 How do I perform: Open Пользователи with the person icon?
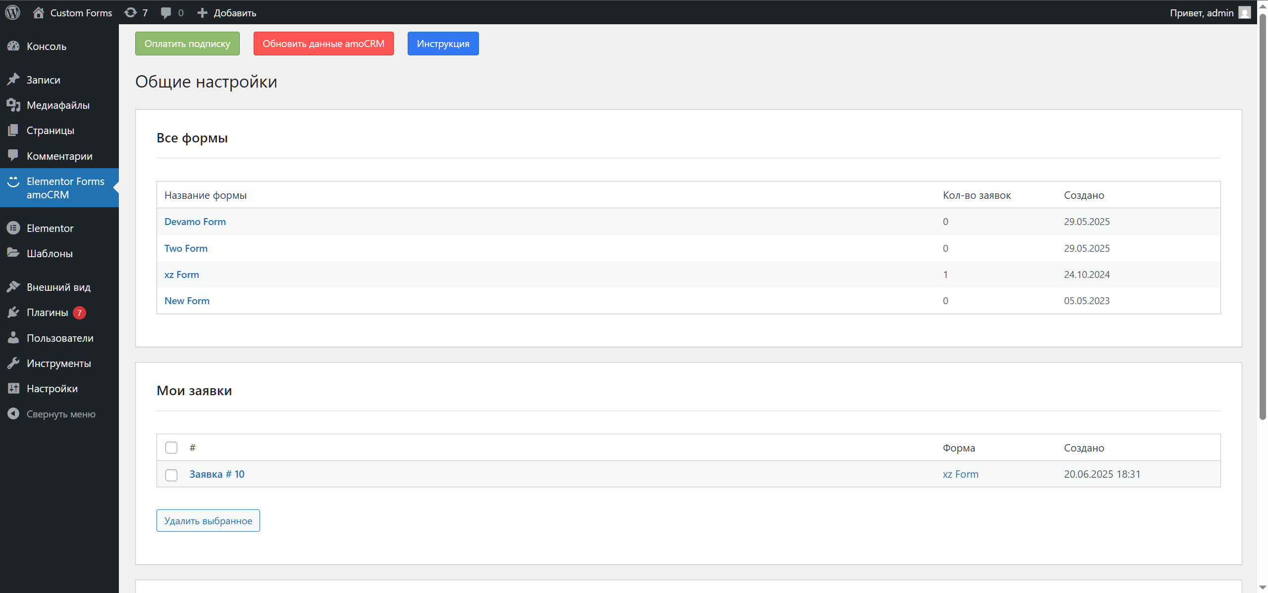[13, 338]
